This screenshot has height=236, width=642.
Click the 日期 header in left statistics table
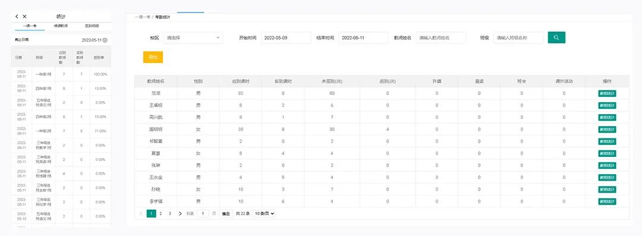(19, 58)
